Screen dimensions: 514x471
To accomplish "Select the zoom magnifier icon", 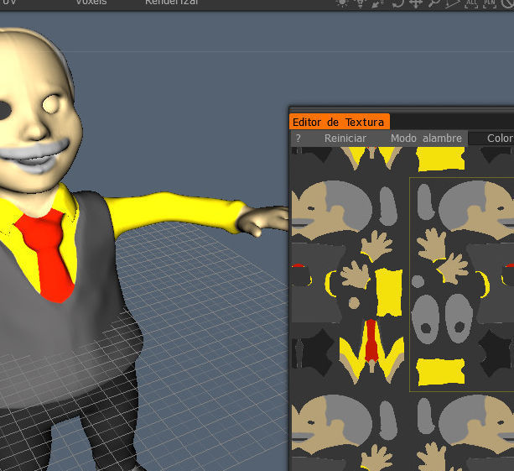I will tap(434, 3).
